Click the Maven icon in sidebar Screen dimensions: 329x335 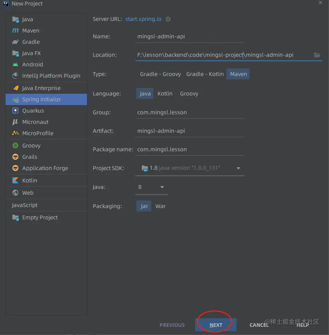point(15,31)
